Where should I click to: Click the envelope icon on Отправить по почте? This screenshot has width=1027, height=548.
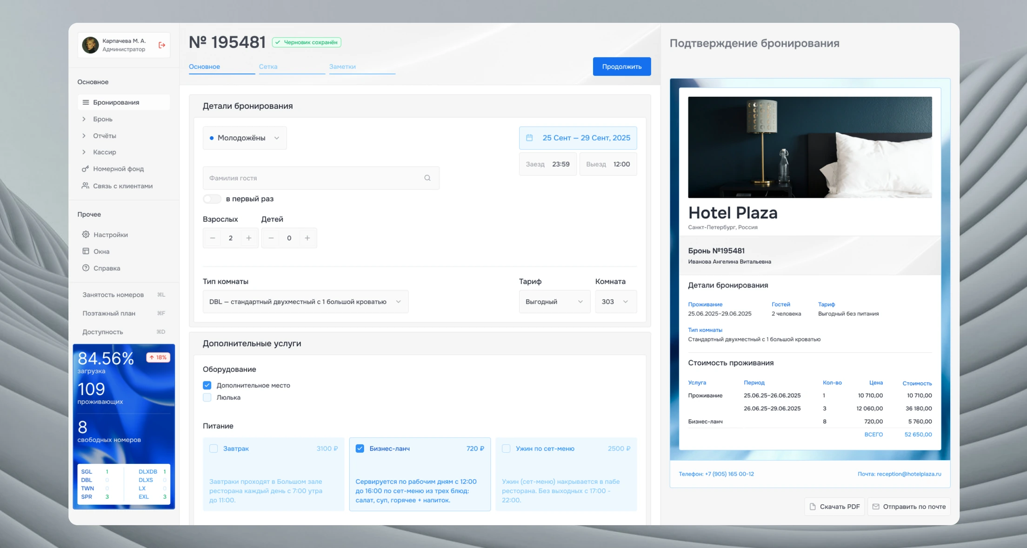click(876, 507)
